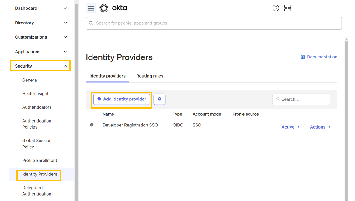Image resolution: width=355 pixels, height=201 pixels.
Task: Open the Actions dropdown
Action: [320, 127]
